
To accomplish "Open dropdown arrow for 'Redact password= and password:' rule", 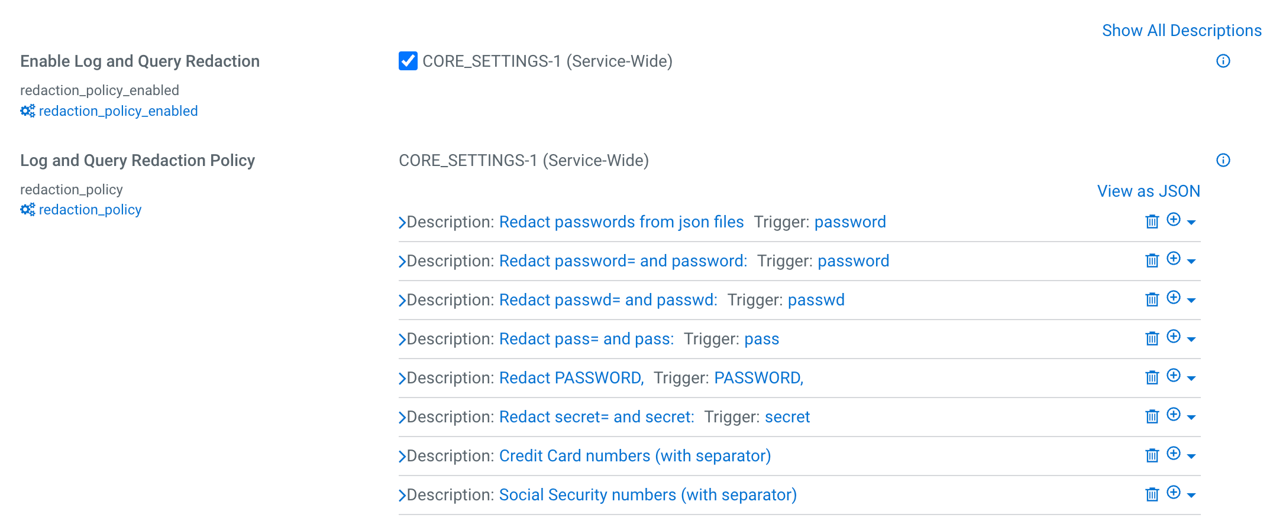I will pyautogui.click(x=1191, y=262).
